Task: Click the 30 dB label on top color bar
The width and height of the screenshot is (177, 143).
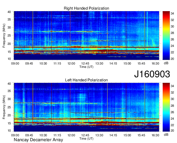Action: coord(172,26)
